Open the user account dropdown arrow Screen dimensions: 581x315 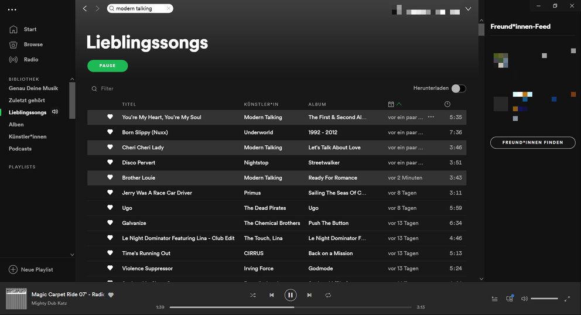click(469, 9)
